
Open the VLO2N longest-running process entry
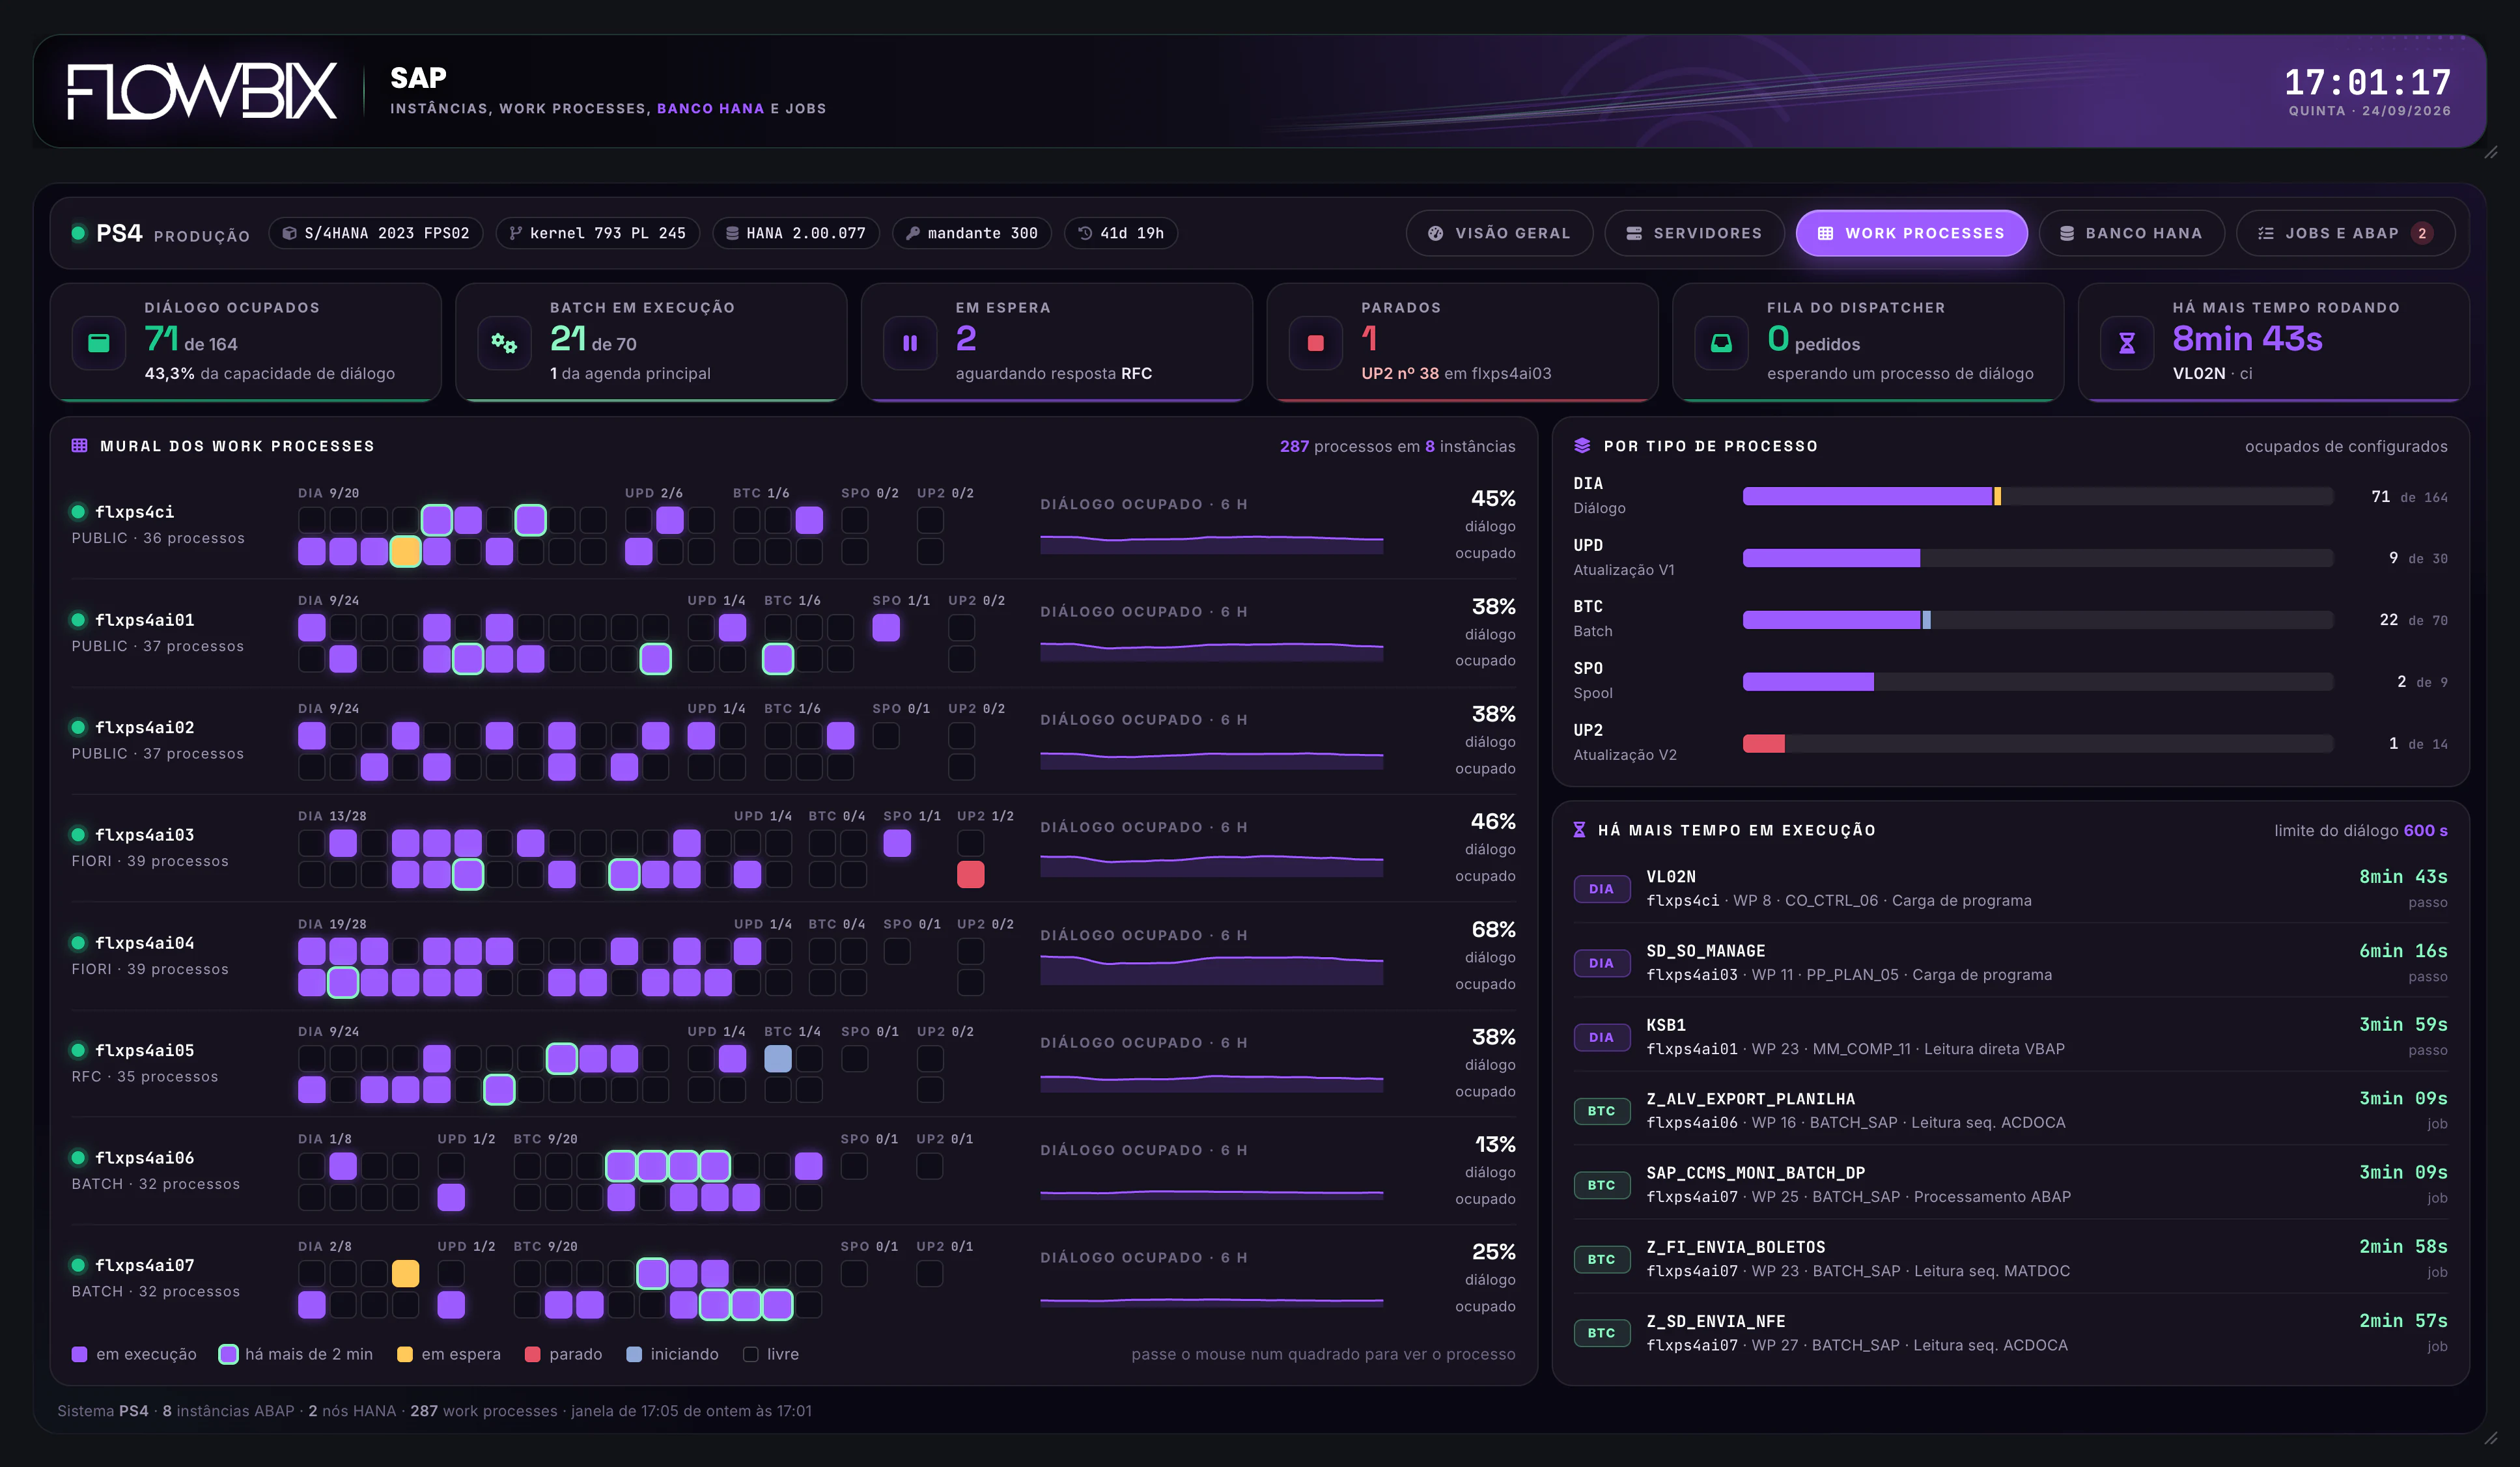point(2010,888)
